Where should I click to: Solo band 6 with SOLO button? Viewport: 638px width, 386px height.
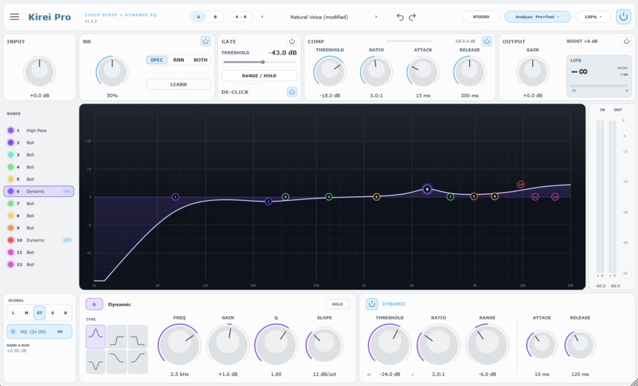(x=337, y=304)
